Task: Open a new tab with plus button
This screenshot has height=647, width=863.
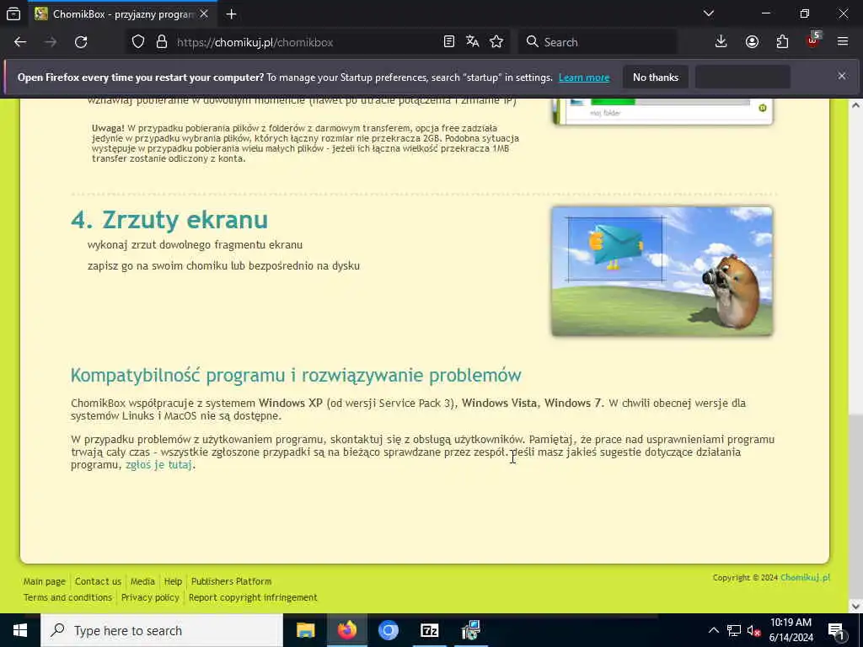Action: pyautogui.click(x=231, y=13)
